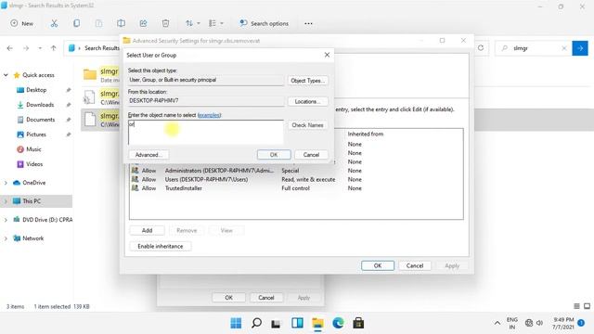Click OK in the Properties window behind
The height and width of the screenshot is (334, 594).
pyautogui.click(x=229, y=298)
